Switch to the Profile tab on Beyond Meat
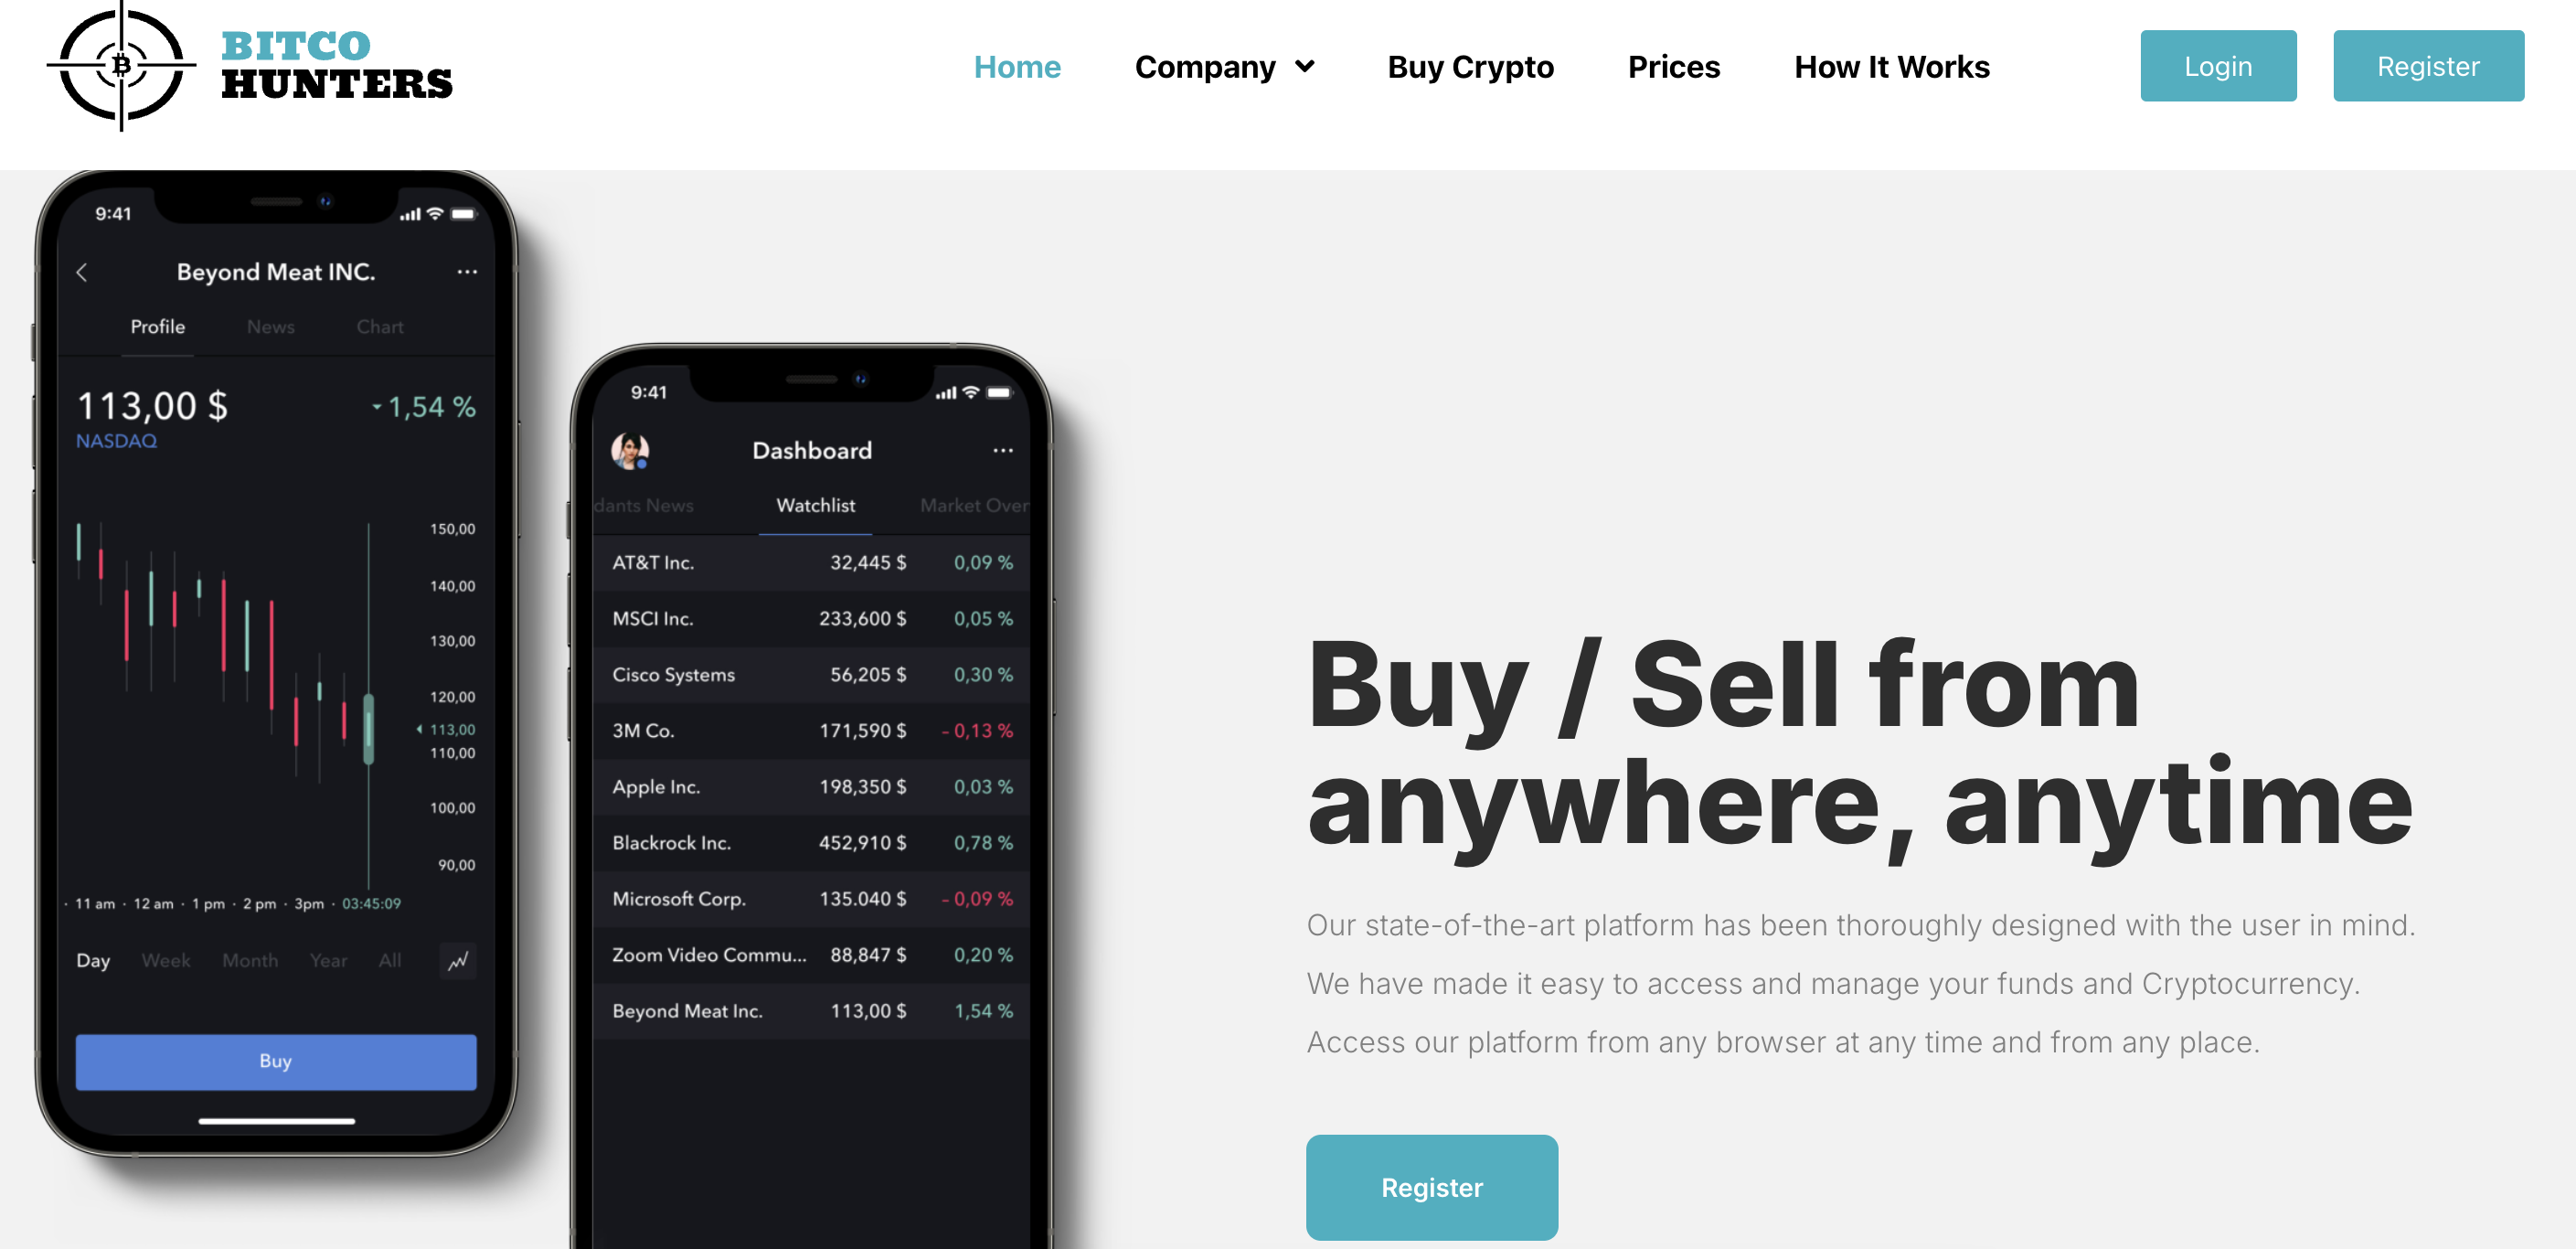The height and width of the screenshot is (1249, 2576). [x=159, y=326]
